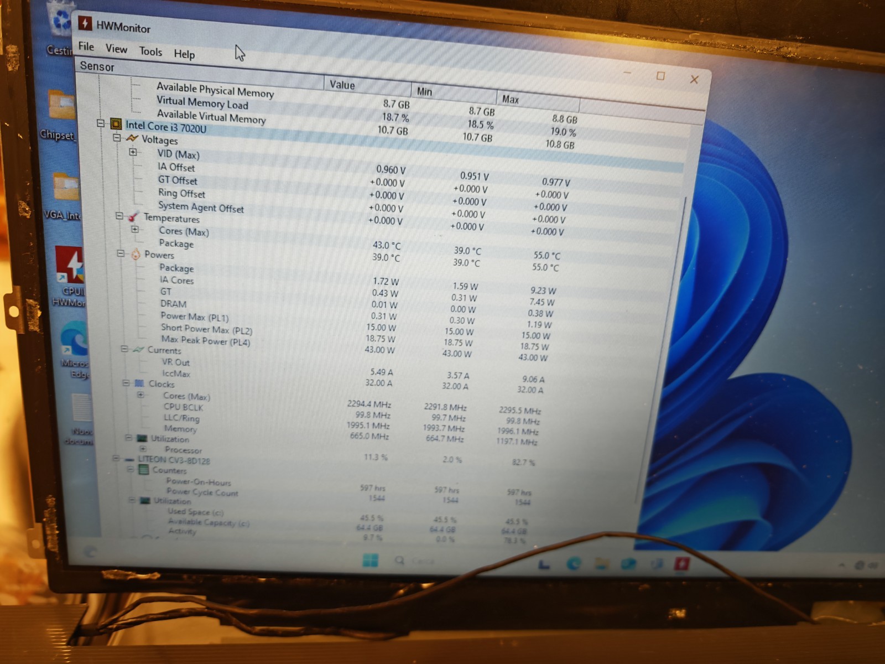Expand the VID (Max) entry
Screen dimensions: 885x664
133,152
